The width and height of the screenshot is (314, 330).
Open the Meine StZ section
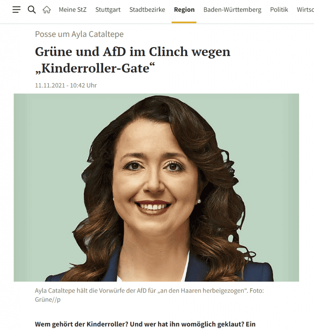coord(72,10)
